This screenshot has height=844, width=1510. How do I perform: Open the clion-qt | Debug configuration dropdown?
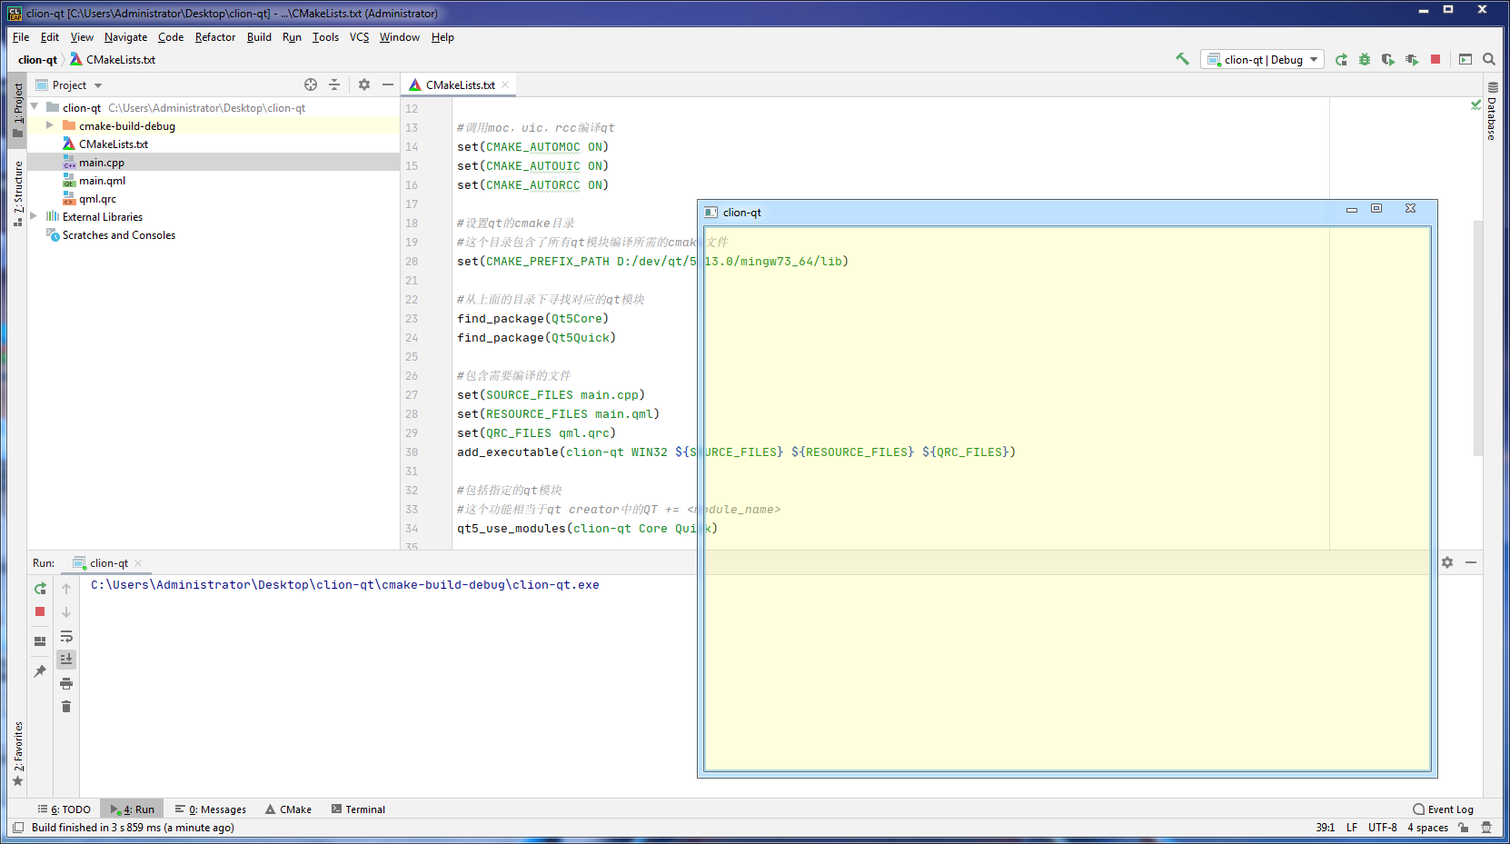tap(1262, 59)
